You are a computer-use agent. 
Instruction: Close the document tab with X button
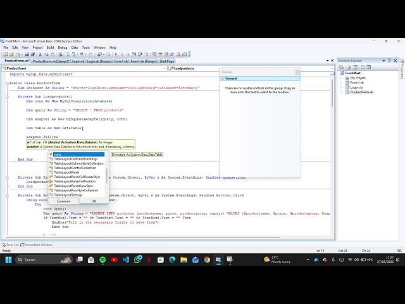tap(332, 61)
